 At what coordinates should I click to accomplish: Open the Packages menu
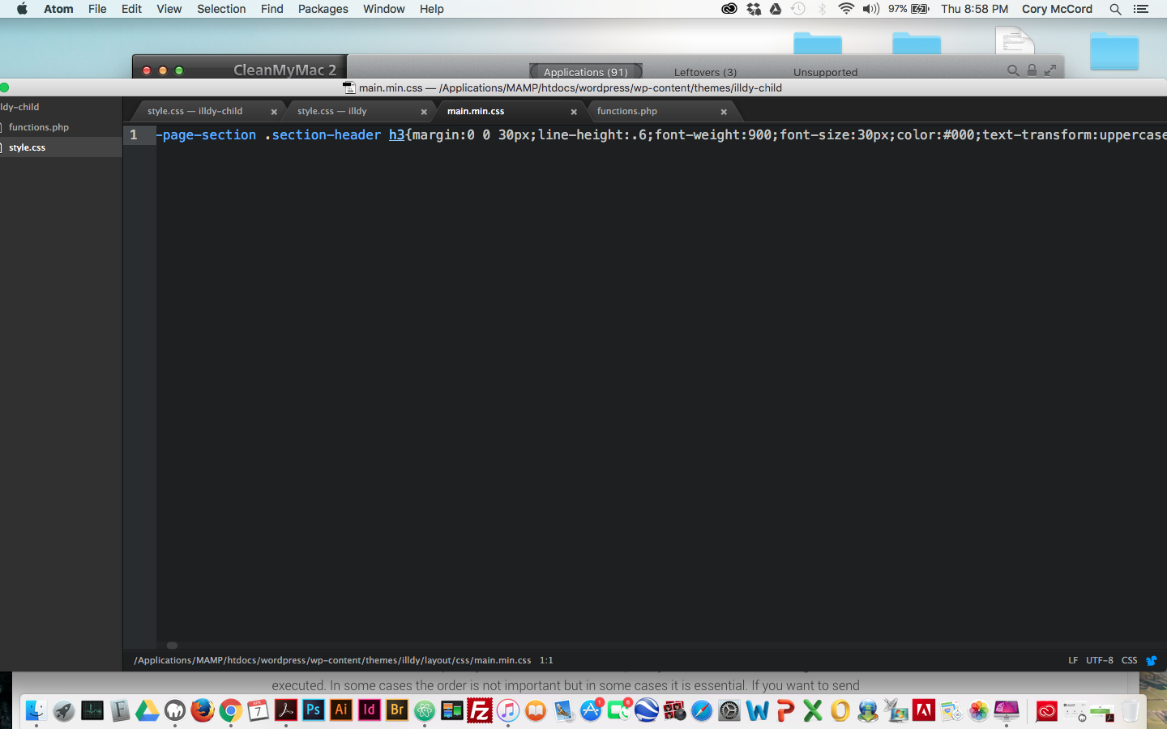click(323, 9)
